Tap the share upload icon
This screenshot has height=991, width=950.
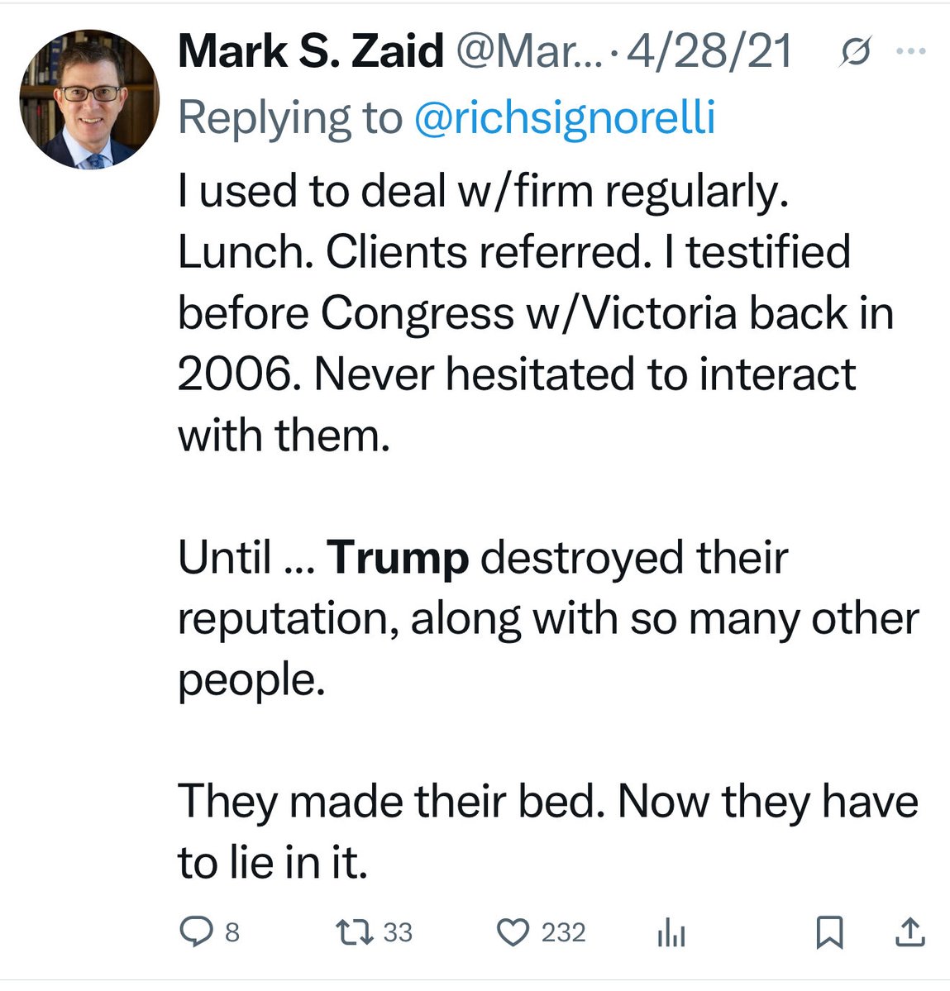coord(909,932)
